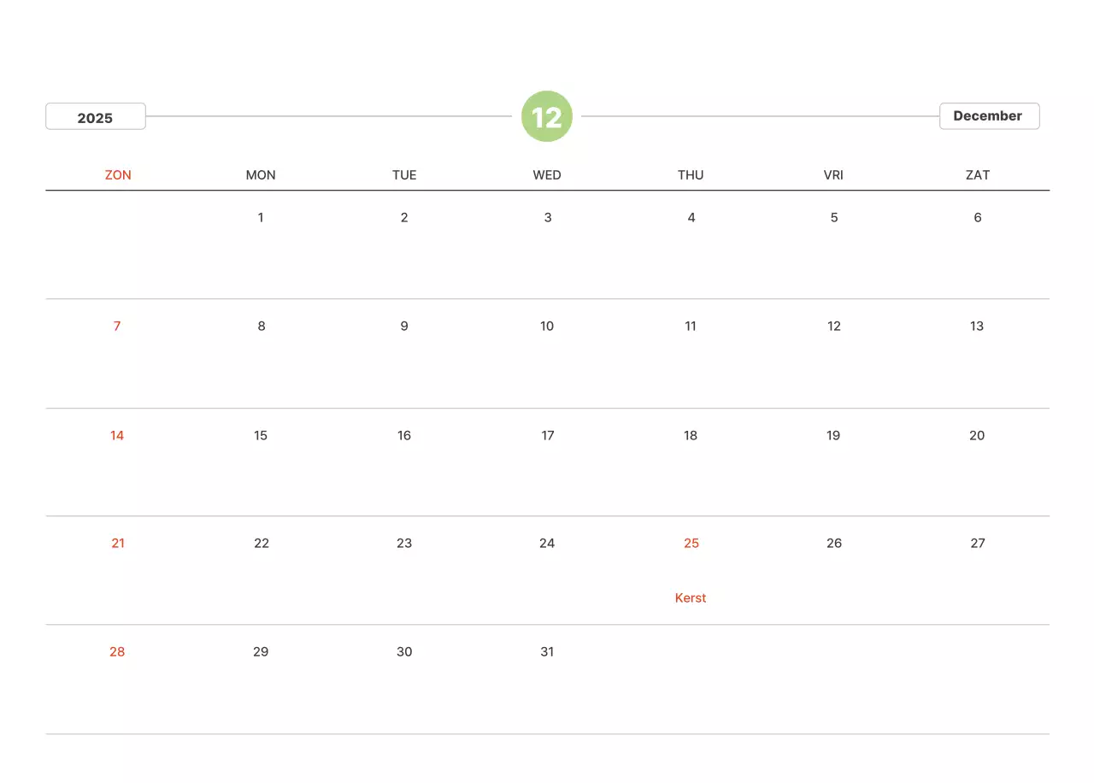Click date 20 on Saturday
Image resolution: width=1094 pixels, height=783 pixels.
click(x=977, y=436)
